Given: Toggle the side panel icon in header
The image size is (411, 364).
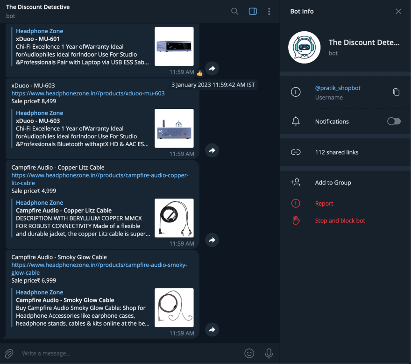Looking at the screenshot, I should coord(253,11).
